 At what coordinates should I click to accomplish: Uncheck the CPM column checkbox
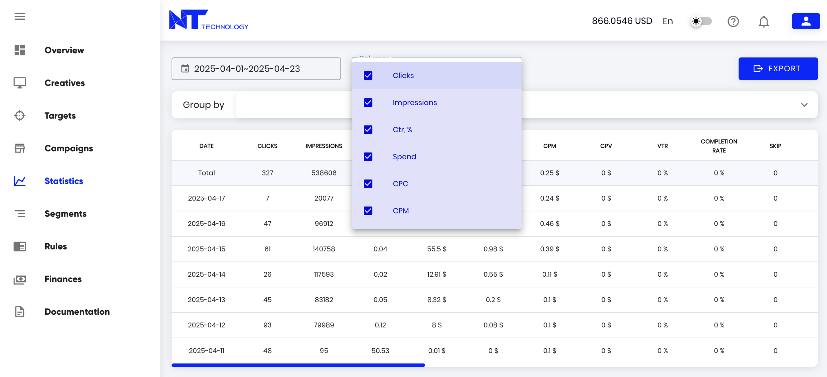tap(368, 211)
